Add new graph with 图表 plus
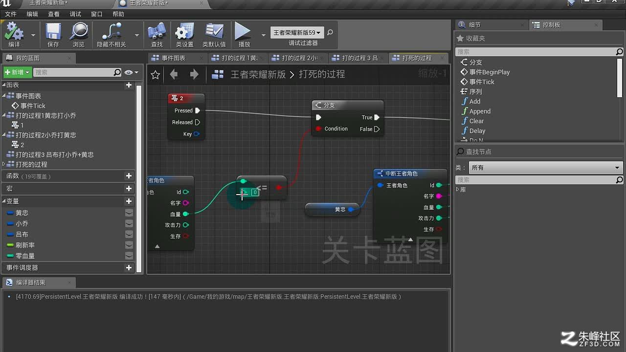Viewport: 626px width, 352px height. [x=129, y=85]
